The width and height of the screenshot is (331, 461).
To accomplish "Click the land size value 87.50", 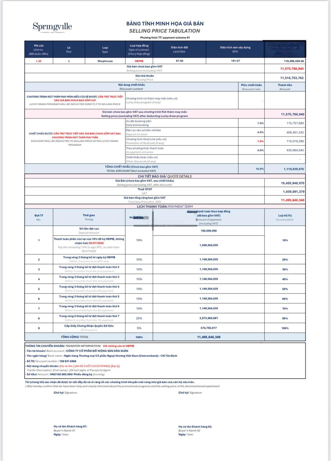I will (x=179, y=61).
